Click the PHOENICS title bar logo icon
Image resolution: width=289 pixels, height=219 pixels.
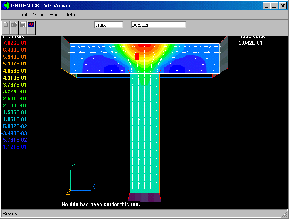pos(6,6)
